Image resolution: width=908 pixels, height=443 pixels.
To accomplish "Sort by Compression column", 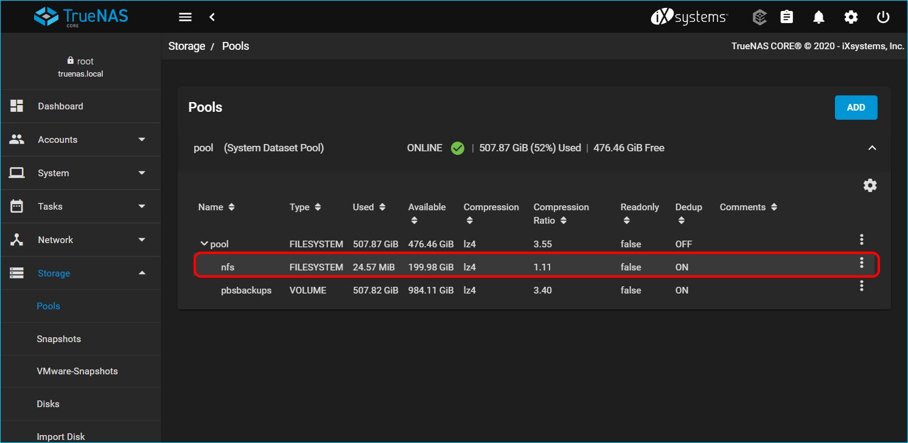I will 491,213.
